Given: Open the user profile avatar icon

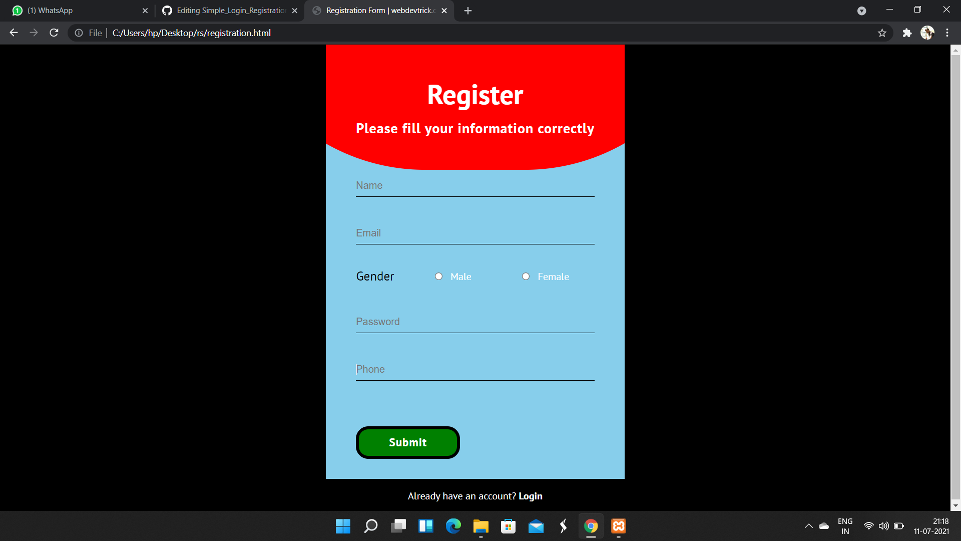Looking at the screenshot, I should pyautogui.click(x=927, y=33).
